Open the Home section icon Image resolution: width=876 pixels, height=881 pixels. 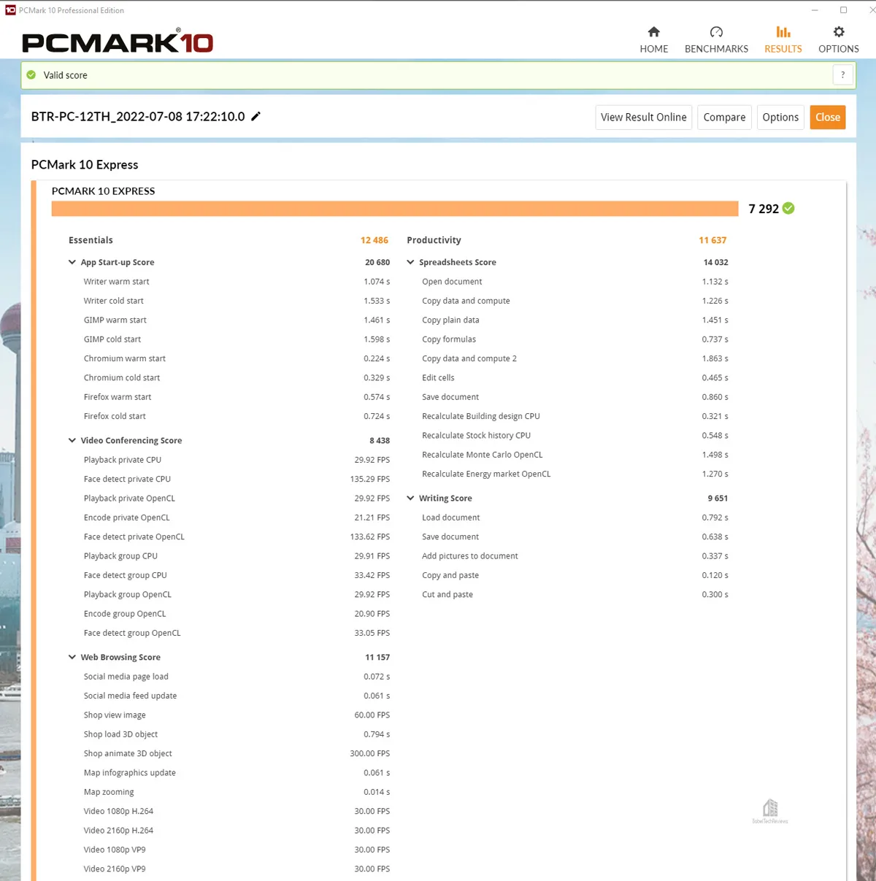point(653,32)
